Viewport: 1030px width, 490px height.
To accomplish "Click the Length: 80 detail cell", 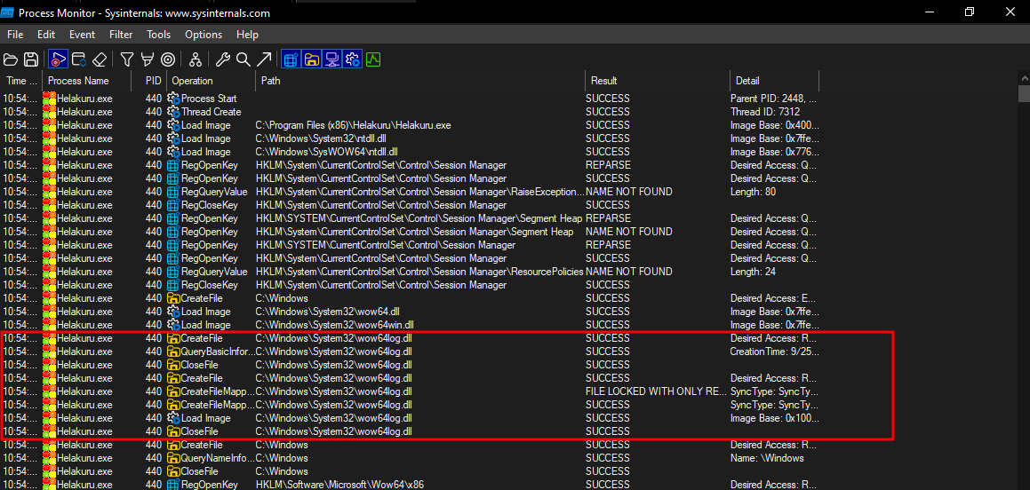I will (753, 192).
